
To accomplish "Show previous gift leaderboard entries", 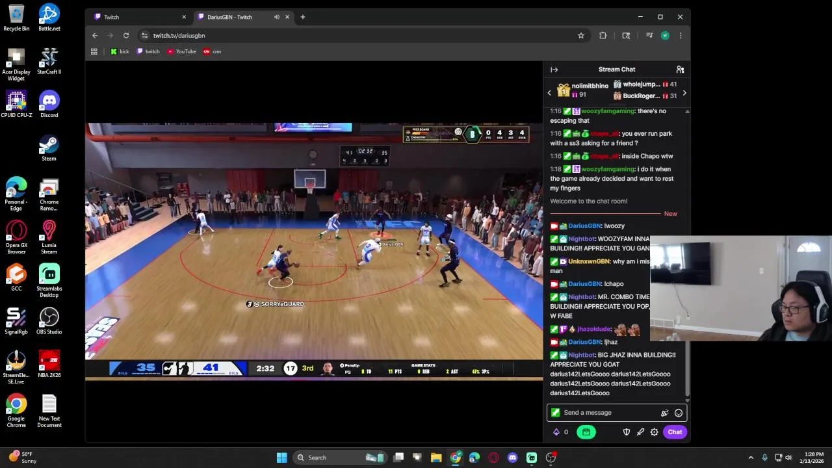I will (549, 93).
